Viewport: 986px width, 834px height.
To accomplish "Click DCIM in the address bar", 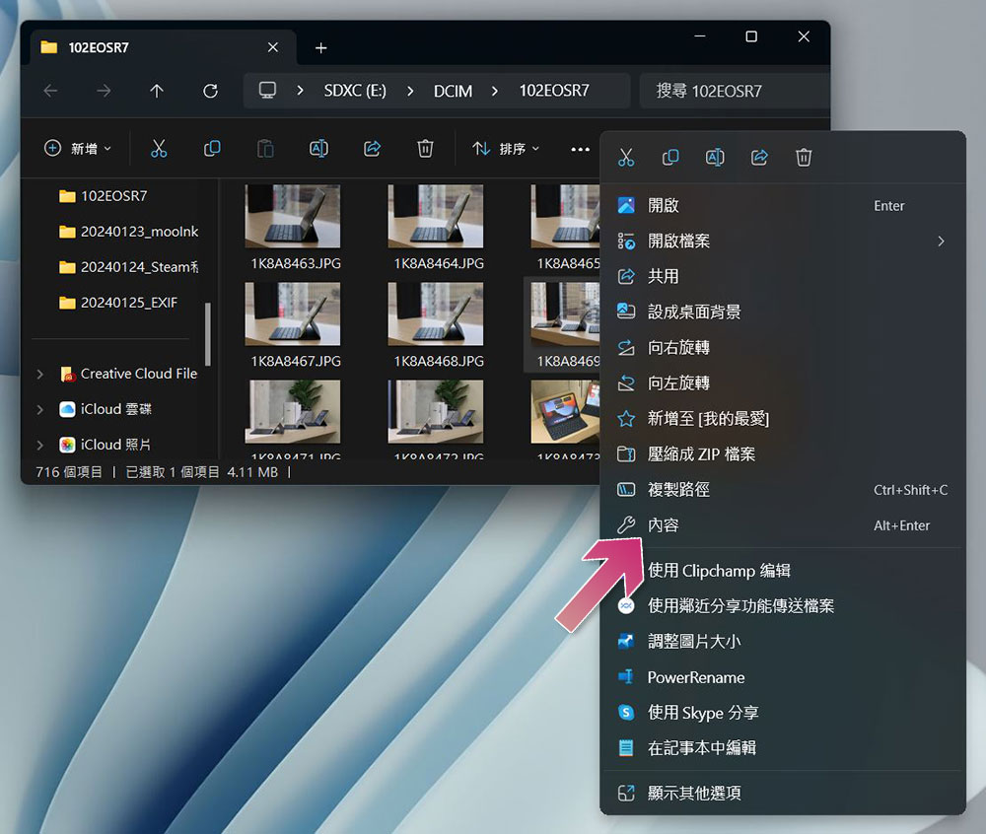I will (453, 91).
